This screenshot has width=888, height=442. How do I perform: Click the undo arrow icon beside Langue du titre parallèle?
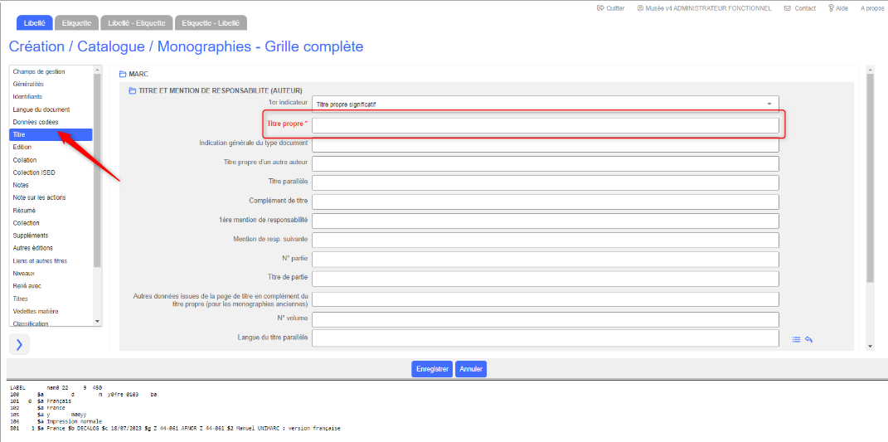click(808, 339)
